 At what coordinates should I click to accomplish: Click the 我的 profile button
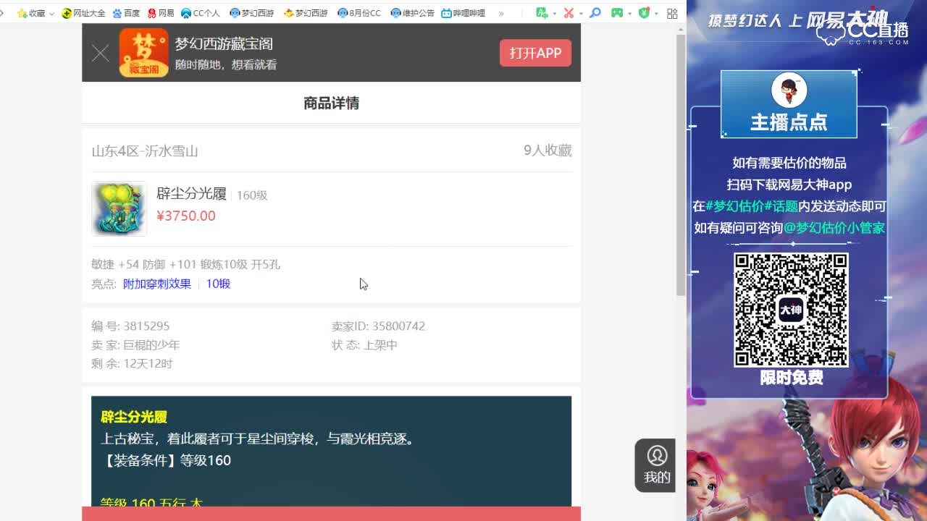[656, 465]
